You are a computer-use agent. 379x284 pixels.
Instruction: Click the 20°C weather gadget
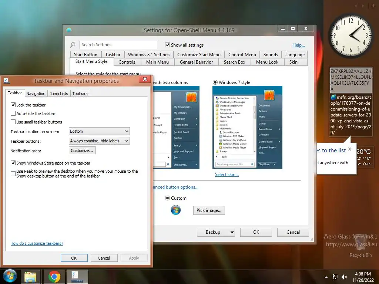[x=365, y=158]
